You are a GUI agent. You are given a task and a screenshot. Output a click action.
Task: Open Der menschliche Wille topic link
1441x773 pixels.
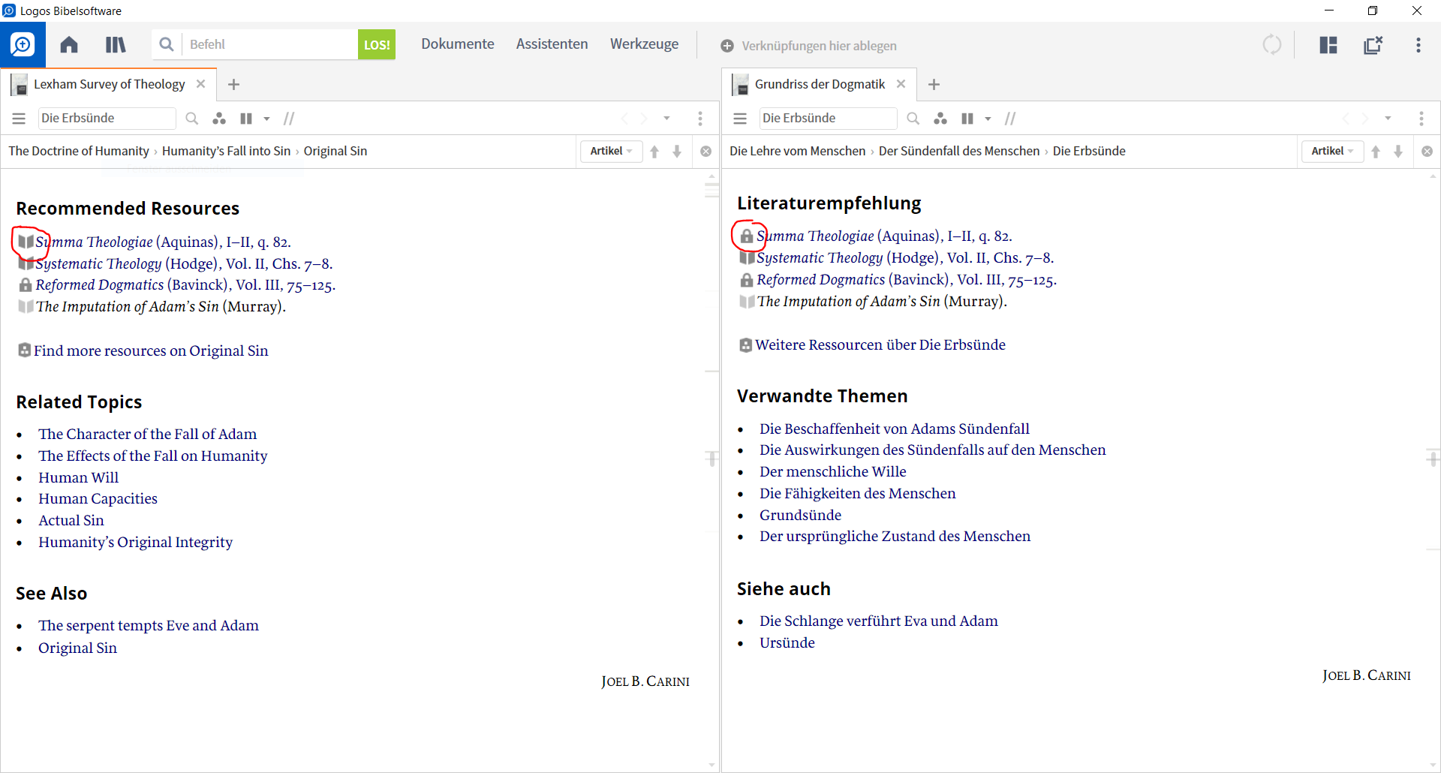pos(833,472)
